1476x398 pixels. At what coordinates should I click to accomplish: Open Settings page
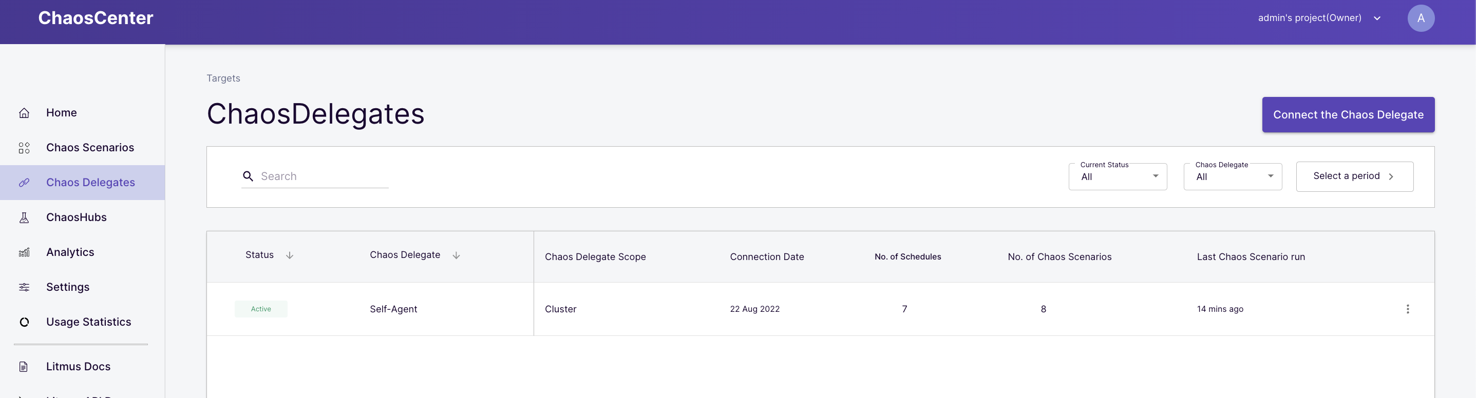[x=68, y=287]
